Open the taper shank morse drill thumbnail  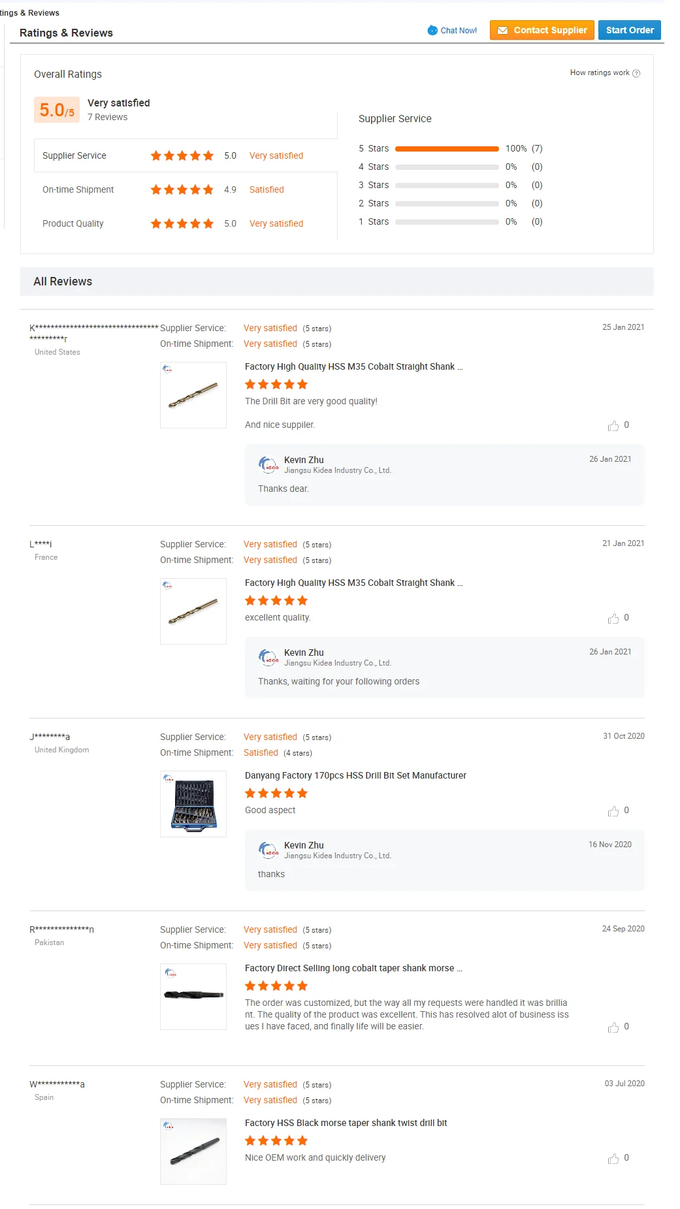pos(193,997)
